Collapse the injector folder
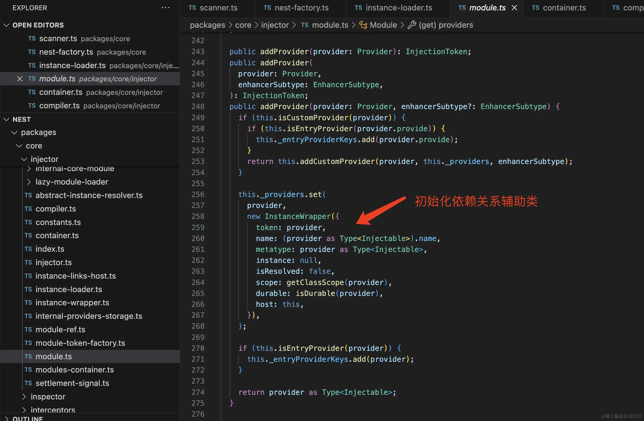This screenshot has width=644, height=421. point(24,159)
